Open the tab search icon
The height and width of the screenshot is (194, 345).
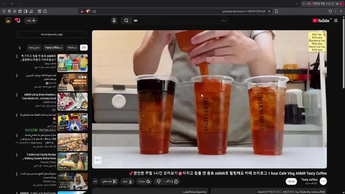pyautogui.click(x=39, y=11)
